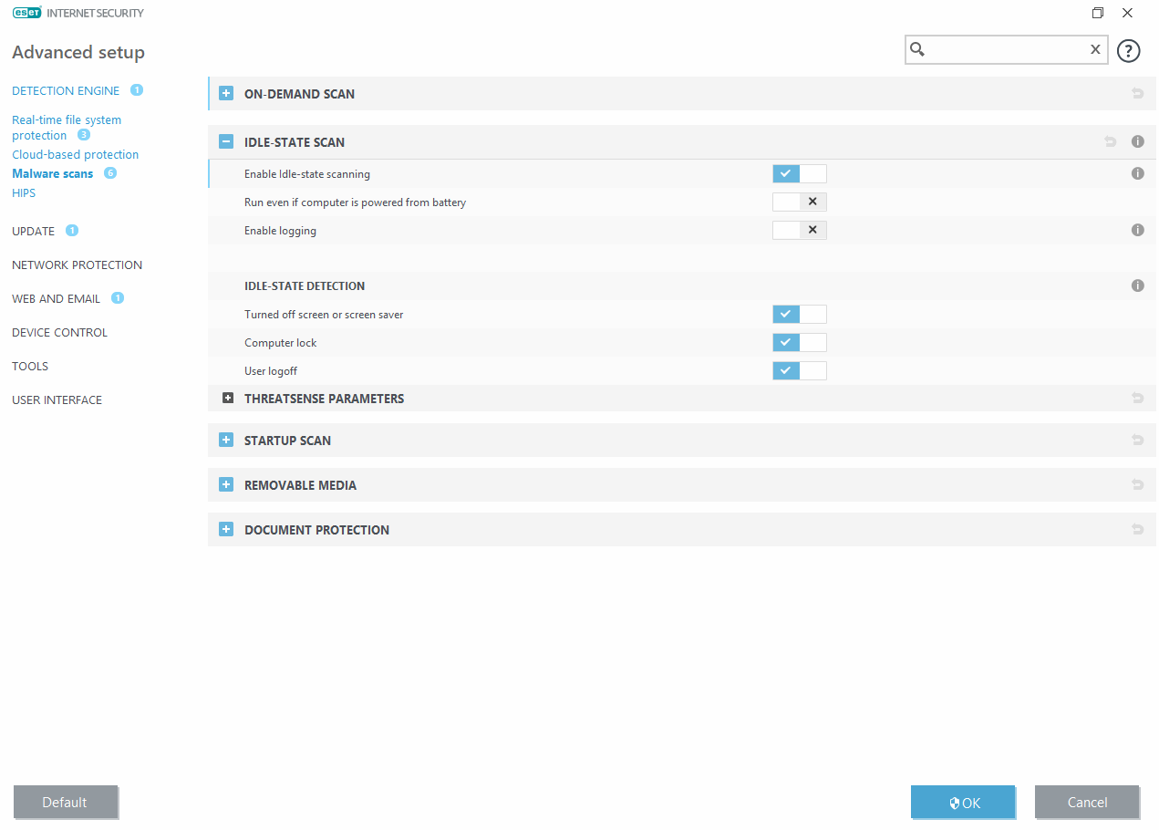
Task: Click the help question mark icon
Action: 1128,51
